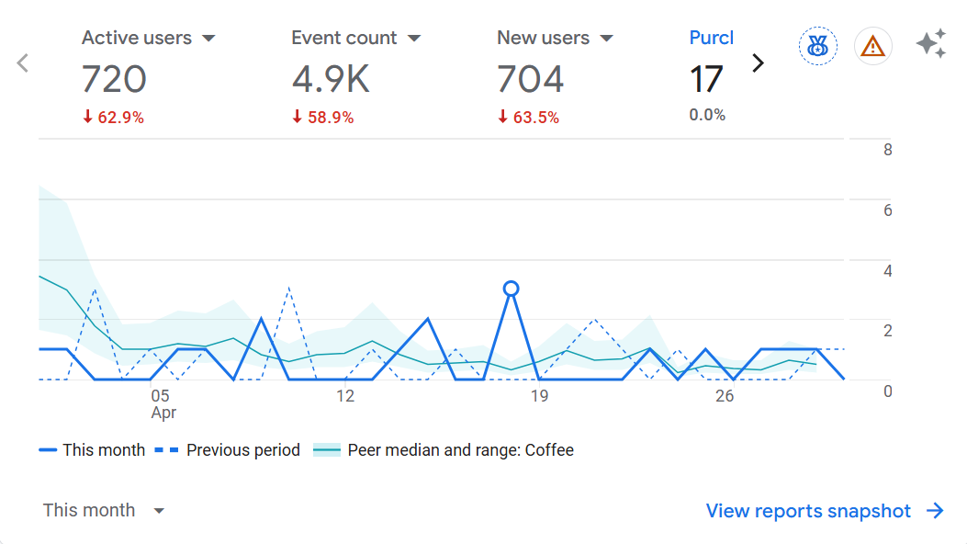
Task: Click the right arrow beside the Purchases metric
Action: pyautogui.click(x=758, y=63)
